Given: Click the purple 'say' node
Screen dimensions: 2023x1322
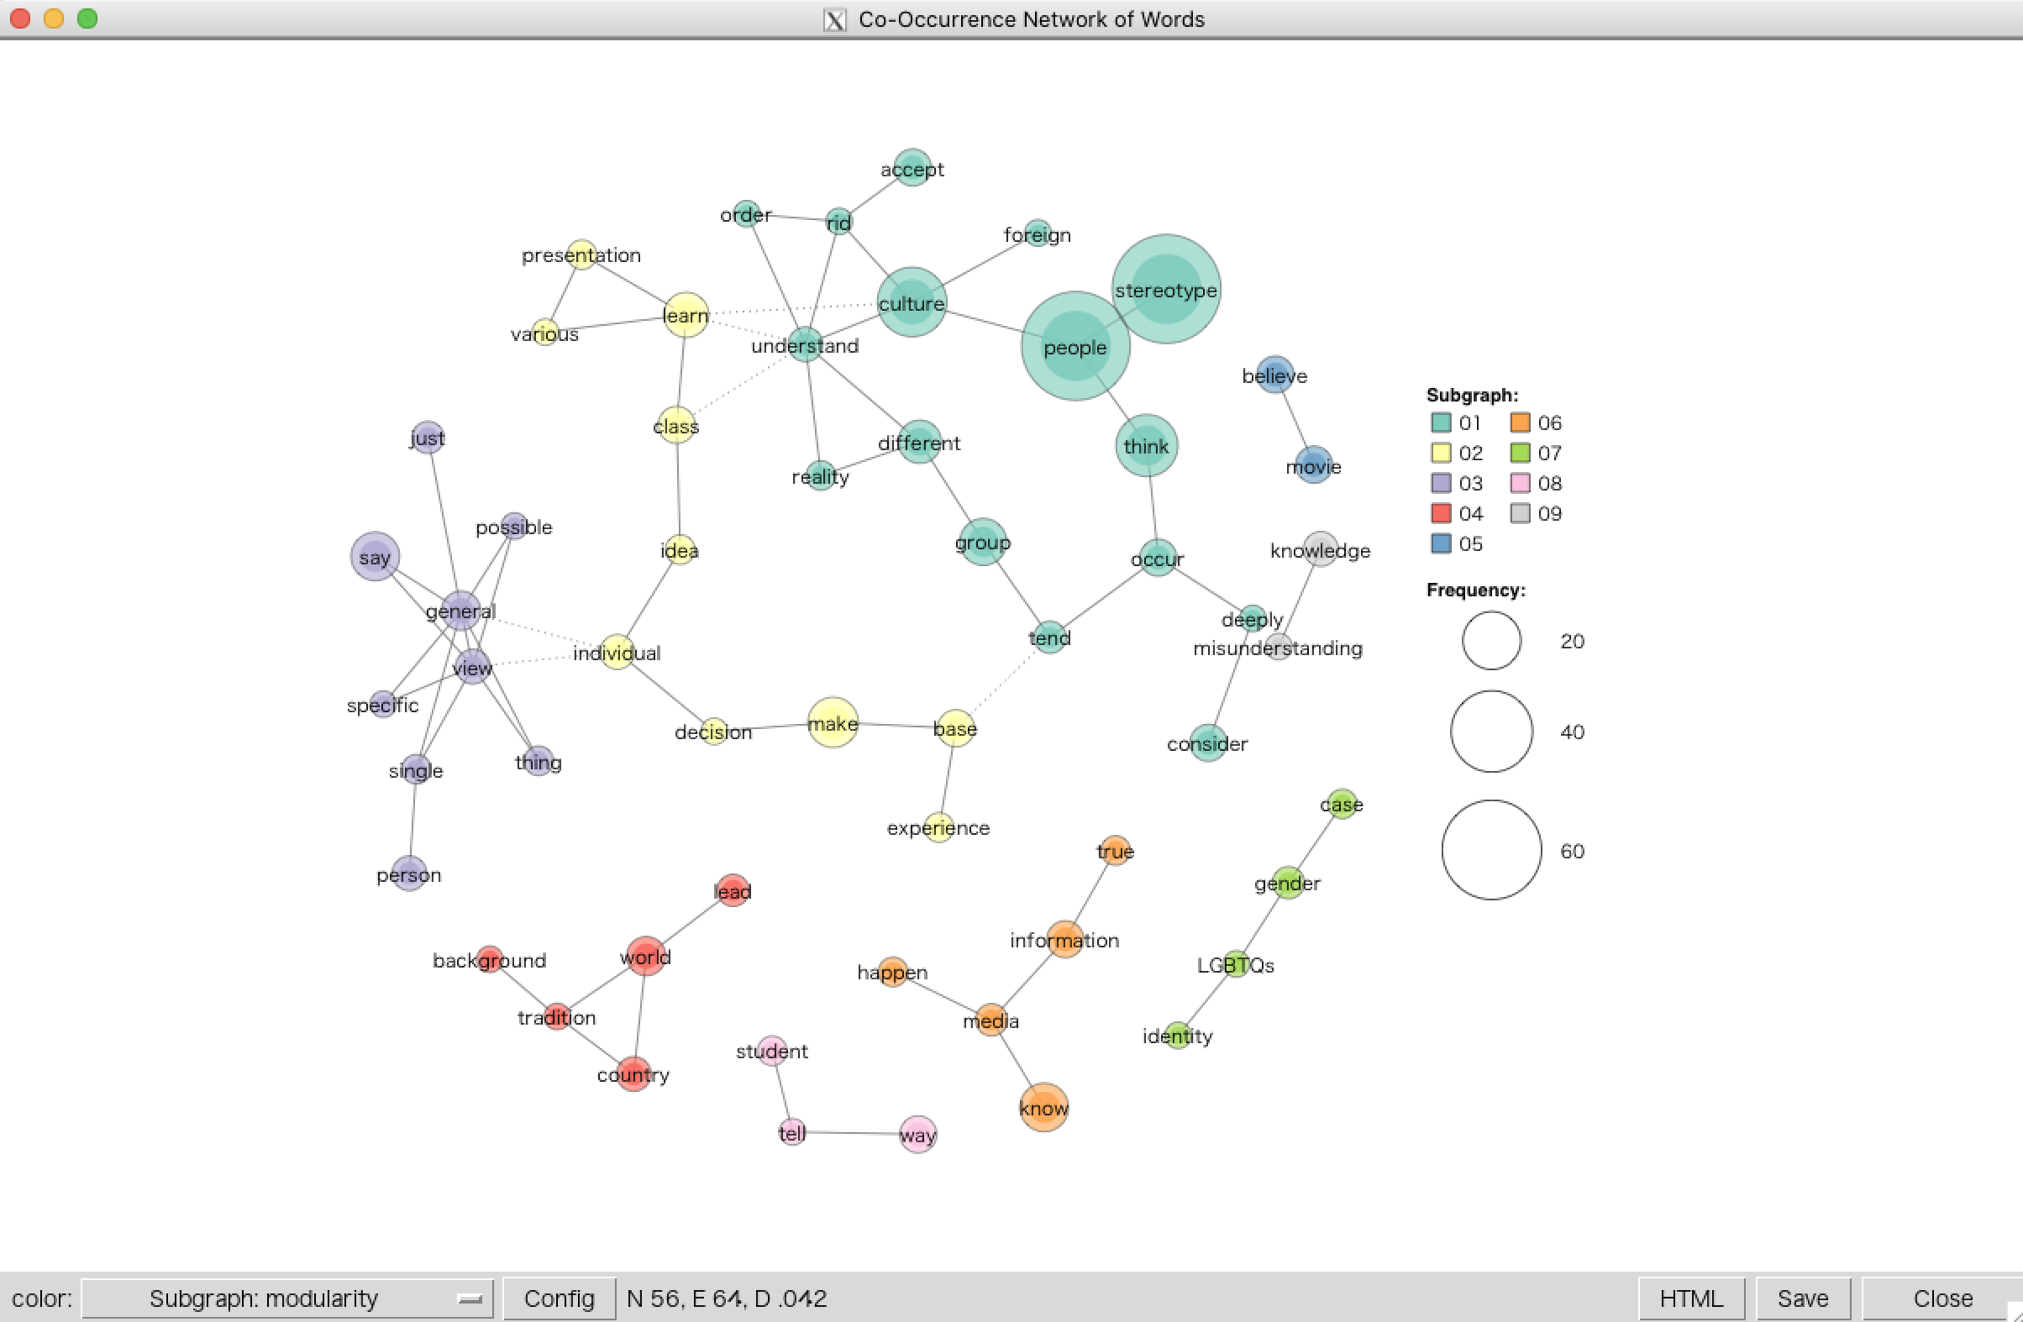Looking at the screenshot, I should coord(375,557).
